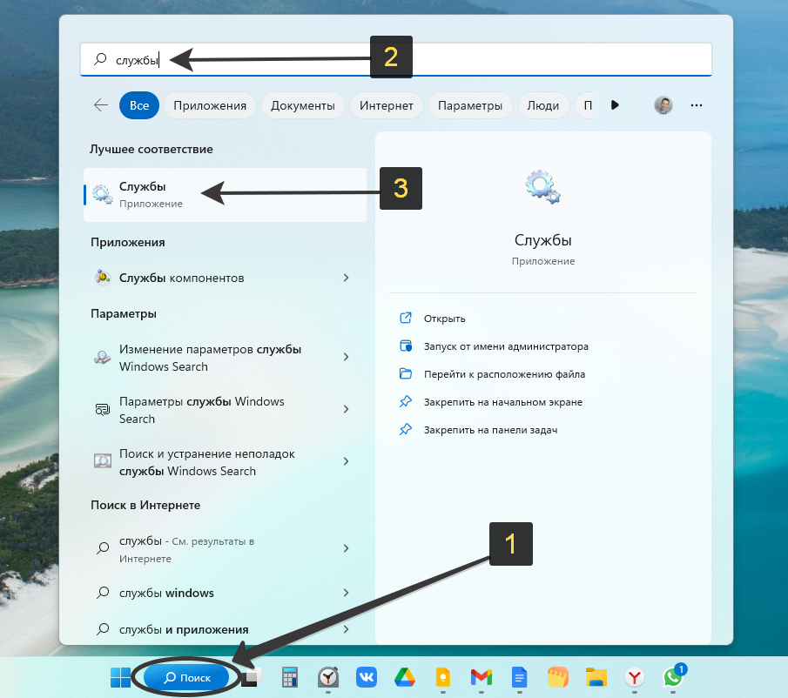Image resolution: width=788 pixels, height=698 pixels.
Task: Click Закрепить на панели задач
Action: tap(490, 430)
